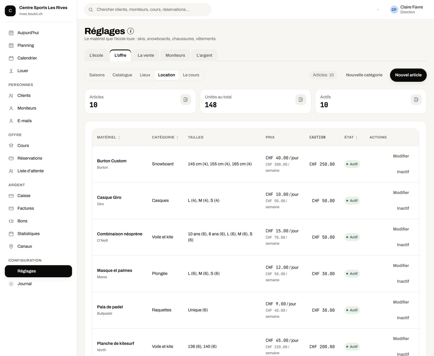Click the Moniteurs person icon

click(11, 108)
